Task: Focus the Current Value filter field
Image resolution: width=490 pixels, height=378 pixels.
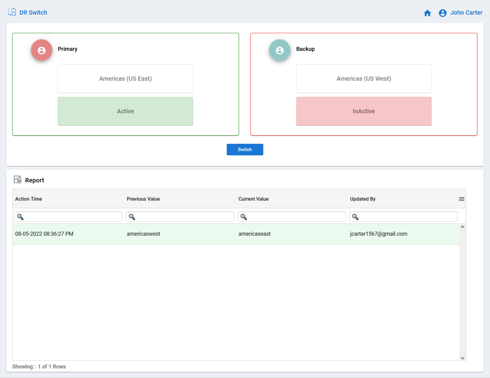Action: (x=291, y=217)
